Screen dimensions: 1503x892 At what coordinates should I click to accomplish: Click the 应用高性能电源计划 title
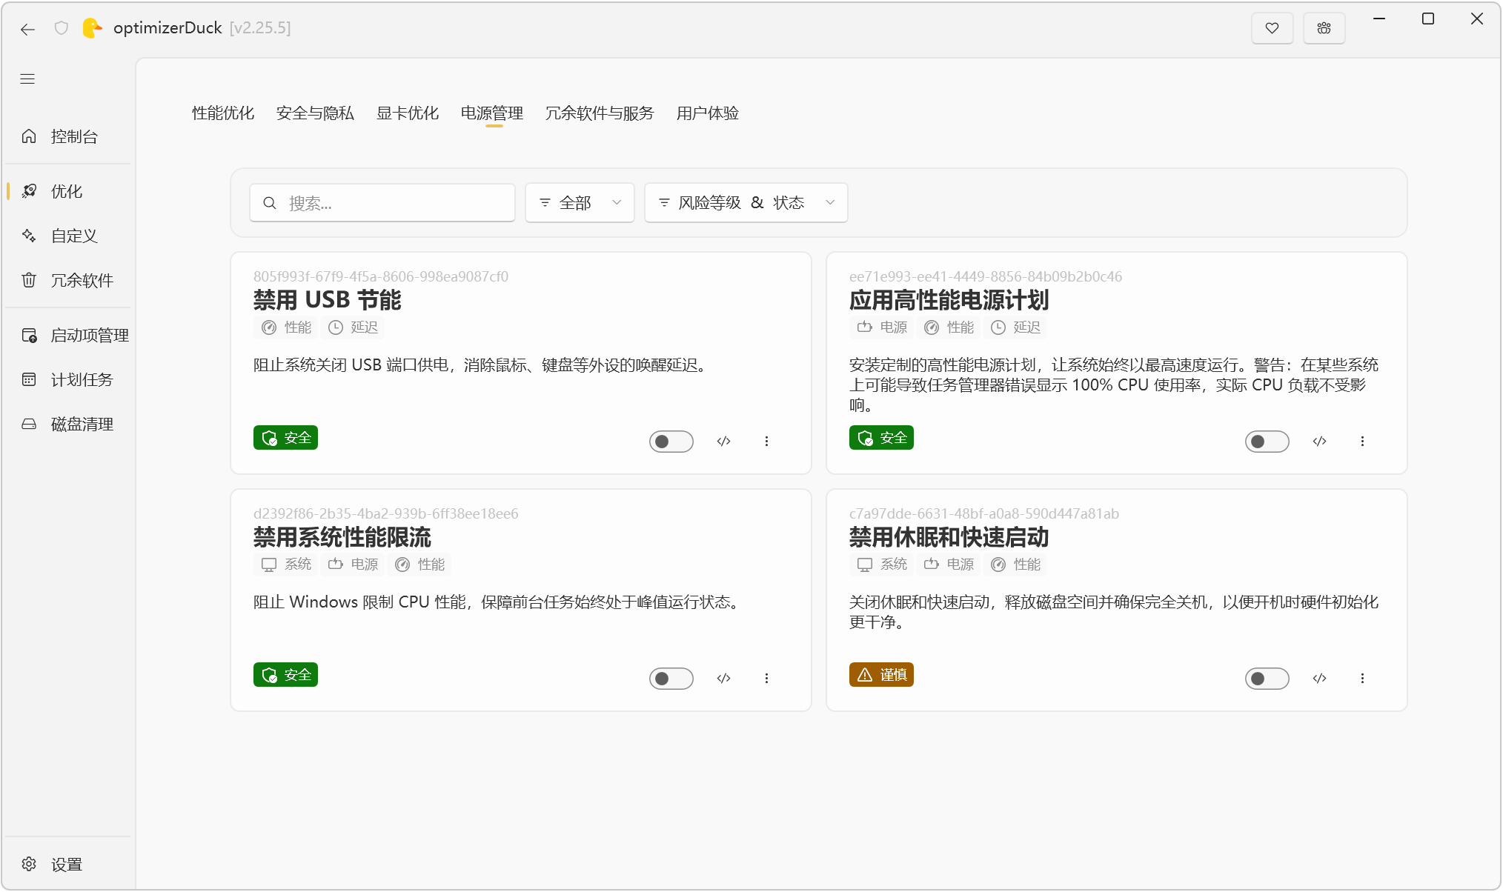coord(949,300)
